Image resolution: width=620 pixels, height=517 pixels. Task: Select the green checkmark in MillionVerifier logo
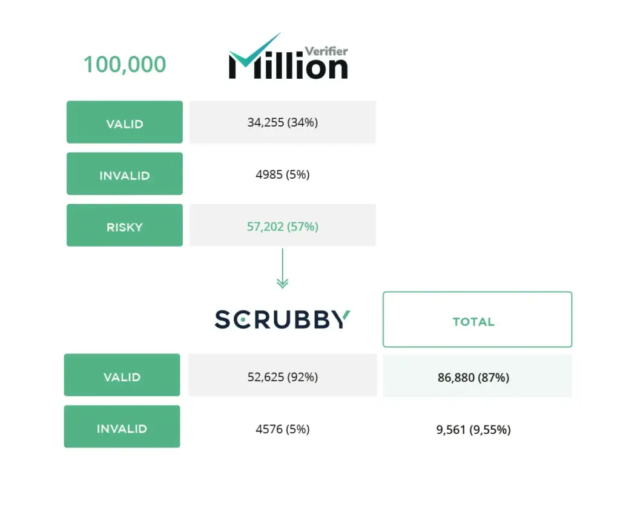tap(255, 50)
